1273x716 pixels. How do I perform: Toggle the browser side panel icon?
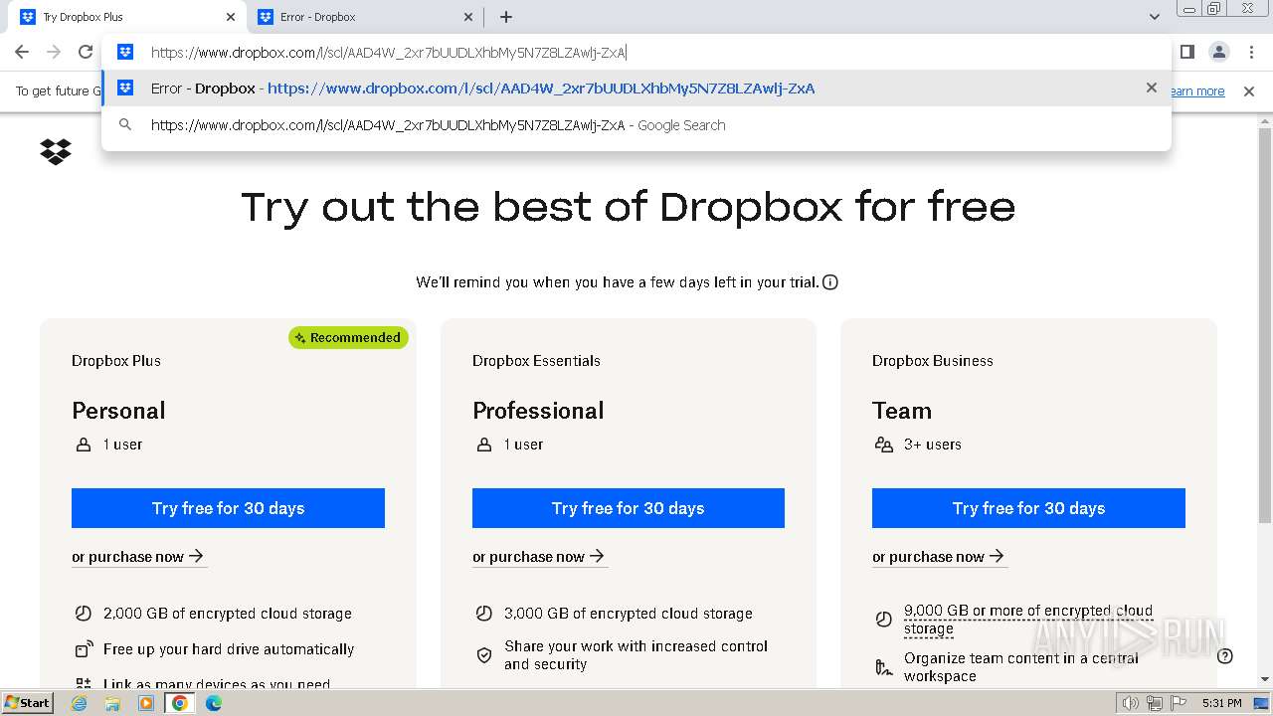coord(1187,52)
